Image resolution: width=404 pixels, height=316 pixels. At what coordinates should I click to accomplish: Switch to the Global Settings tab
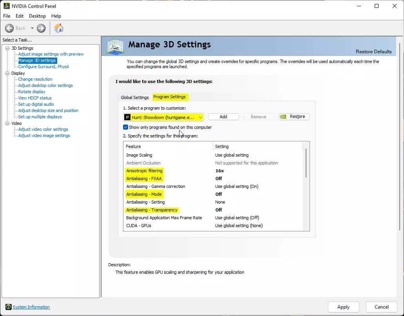coord(135,98)
